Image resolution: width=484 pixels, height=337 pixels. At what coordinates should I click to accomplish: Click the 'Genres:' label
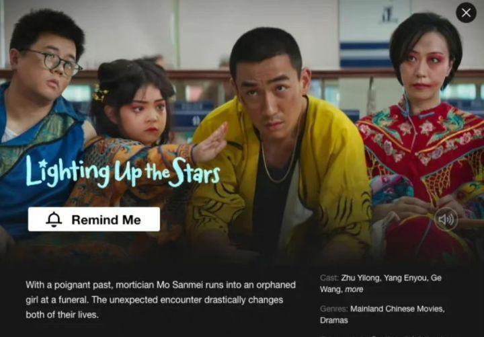333,308
